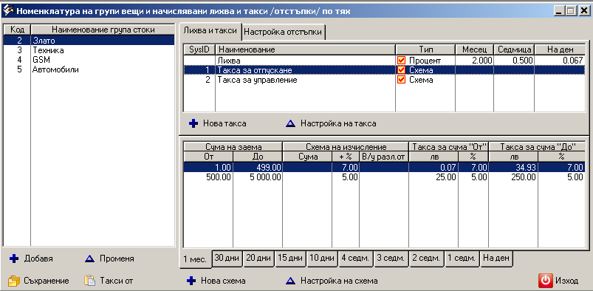
Task: Select the Такса за отпускане row name
Action: click(x=255, y=70)
